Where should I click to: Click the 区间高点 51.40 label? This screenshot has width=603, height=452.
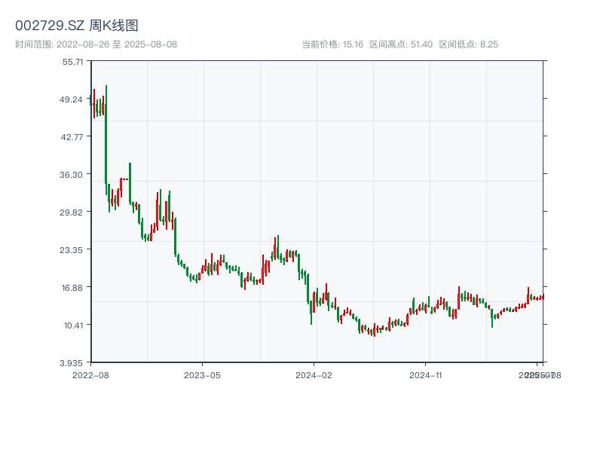coord(401,44)
